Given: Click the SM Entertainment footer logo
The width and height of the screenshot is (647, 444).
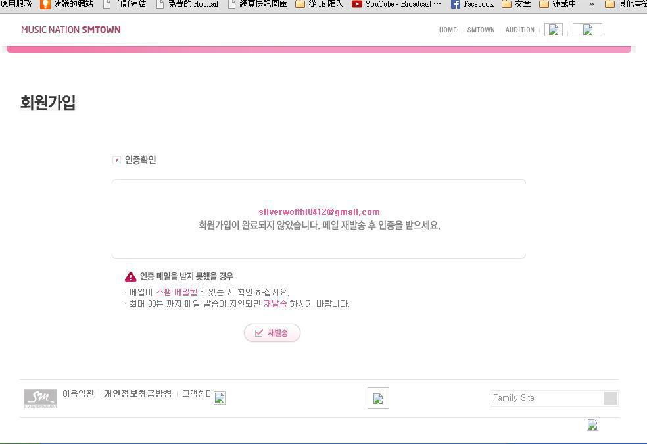Looking at the screenshot, I should coord(41,399).
